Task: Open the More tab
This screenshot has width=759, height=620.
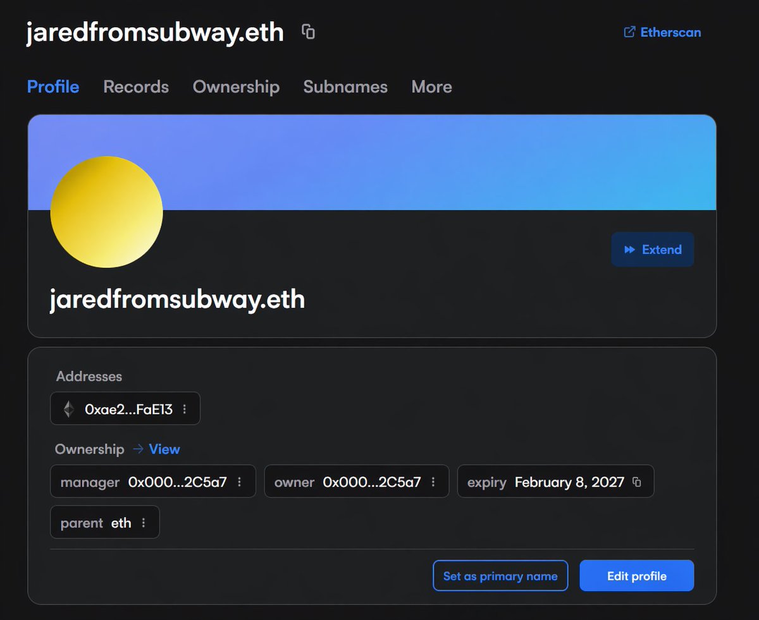Action: [x=431, y=87]
